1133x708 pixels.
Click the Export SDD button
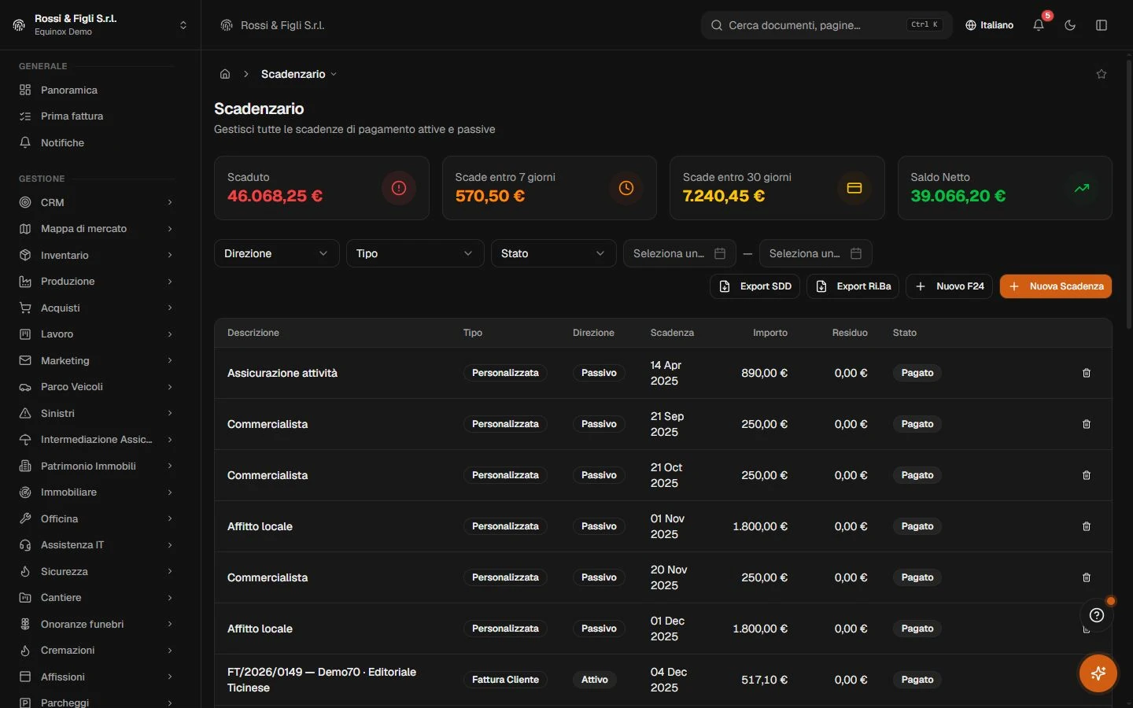click(x=755, y=286)
